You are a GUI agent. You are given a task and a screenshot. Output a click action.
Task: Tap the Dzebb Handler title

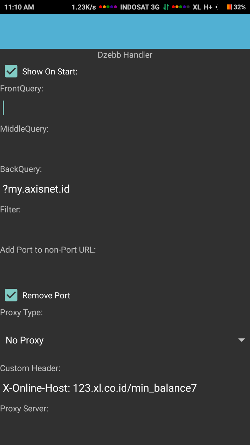pyautogui.click(x=125, y=55)
